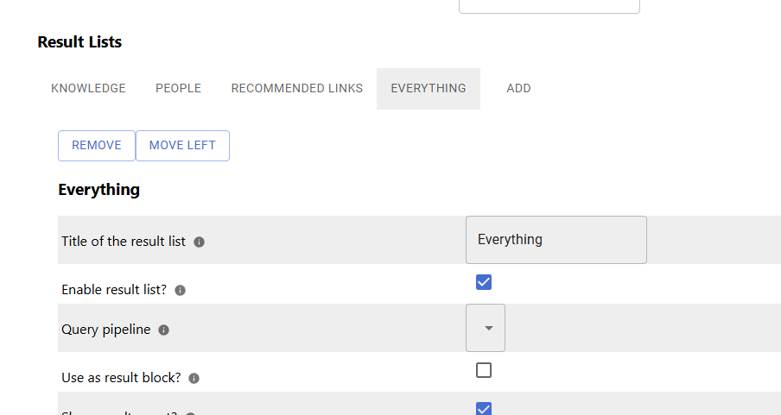Check the Use as result block checkbox
The image size is (781, 415).
484,370
